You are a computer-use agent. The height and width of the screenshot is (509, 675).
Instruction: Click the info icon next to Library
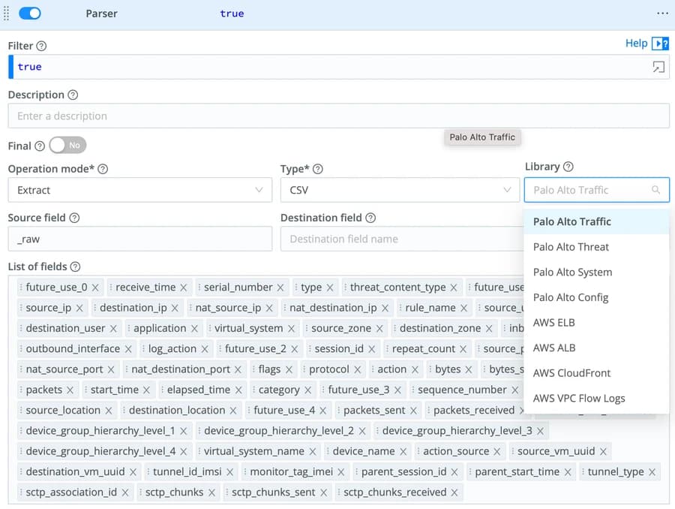point(568,167)
